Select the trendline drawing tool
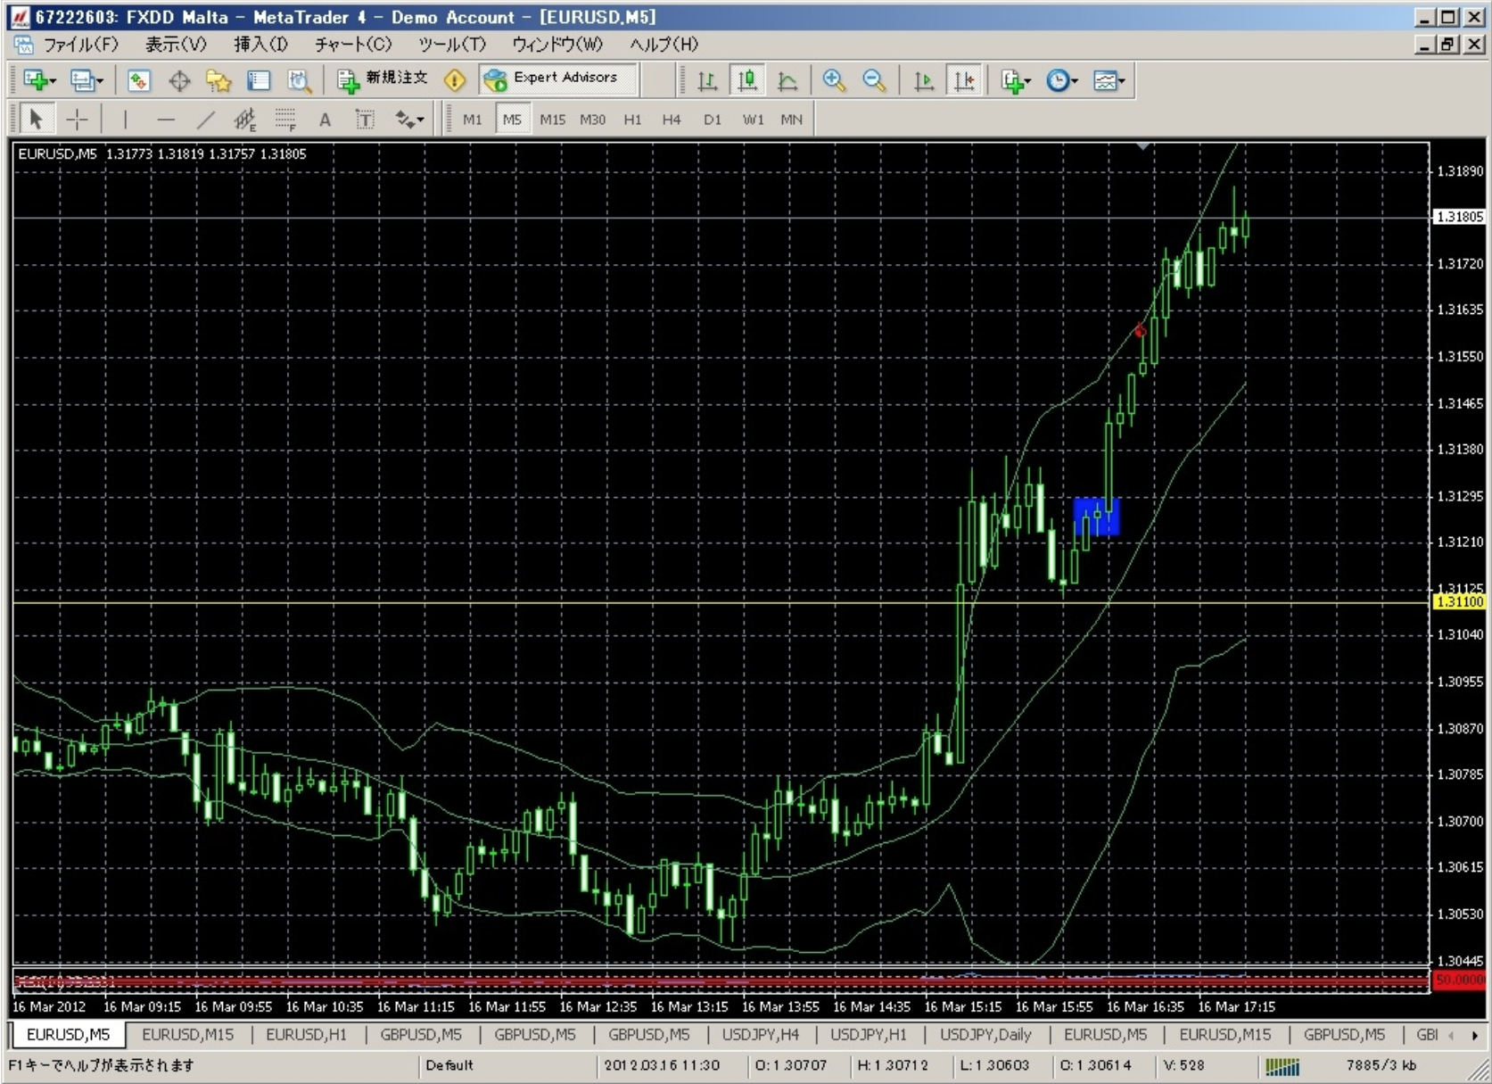This screenshot has width=1492, height=1084. pos(206,120)
